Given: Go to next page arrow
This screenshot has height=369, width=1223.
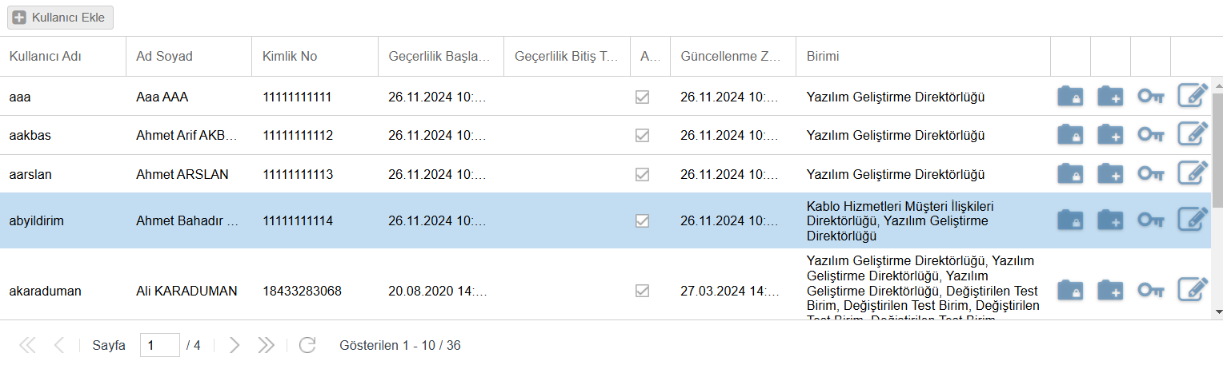Looking at the screenshot, I should (235, 345).
